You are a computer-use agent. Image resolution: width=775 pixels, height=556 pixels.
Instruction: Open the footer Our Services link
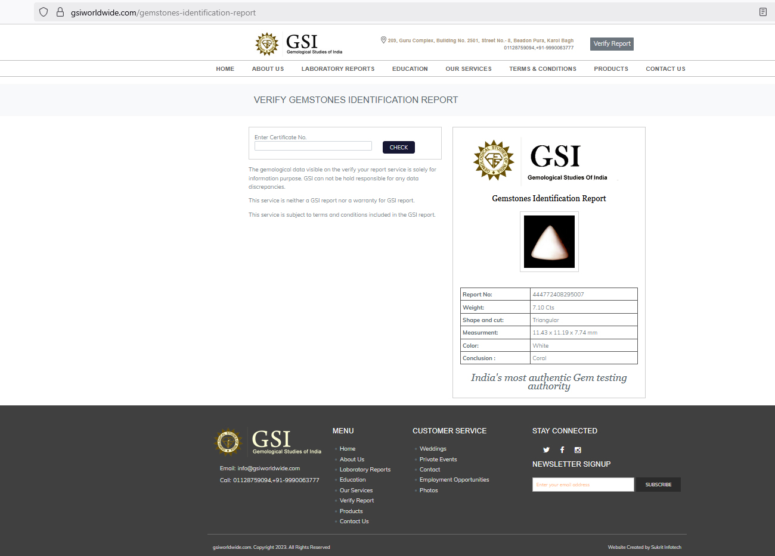[356, 491]
